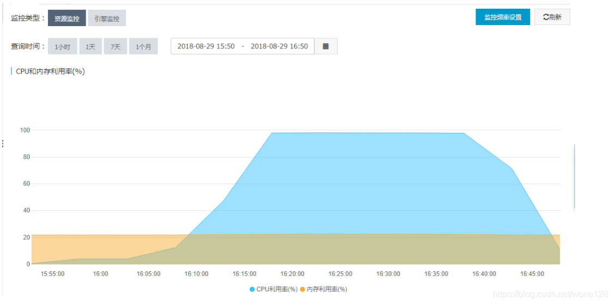
Task: Open 监控频率设置 settings
Action: tap(503, 17)
